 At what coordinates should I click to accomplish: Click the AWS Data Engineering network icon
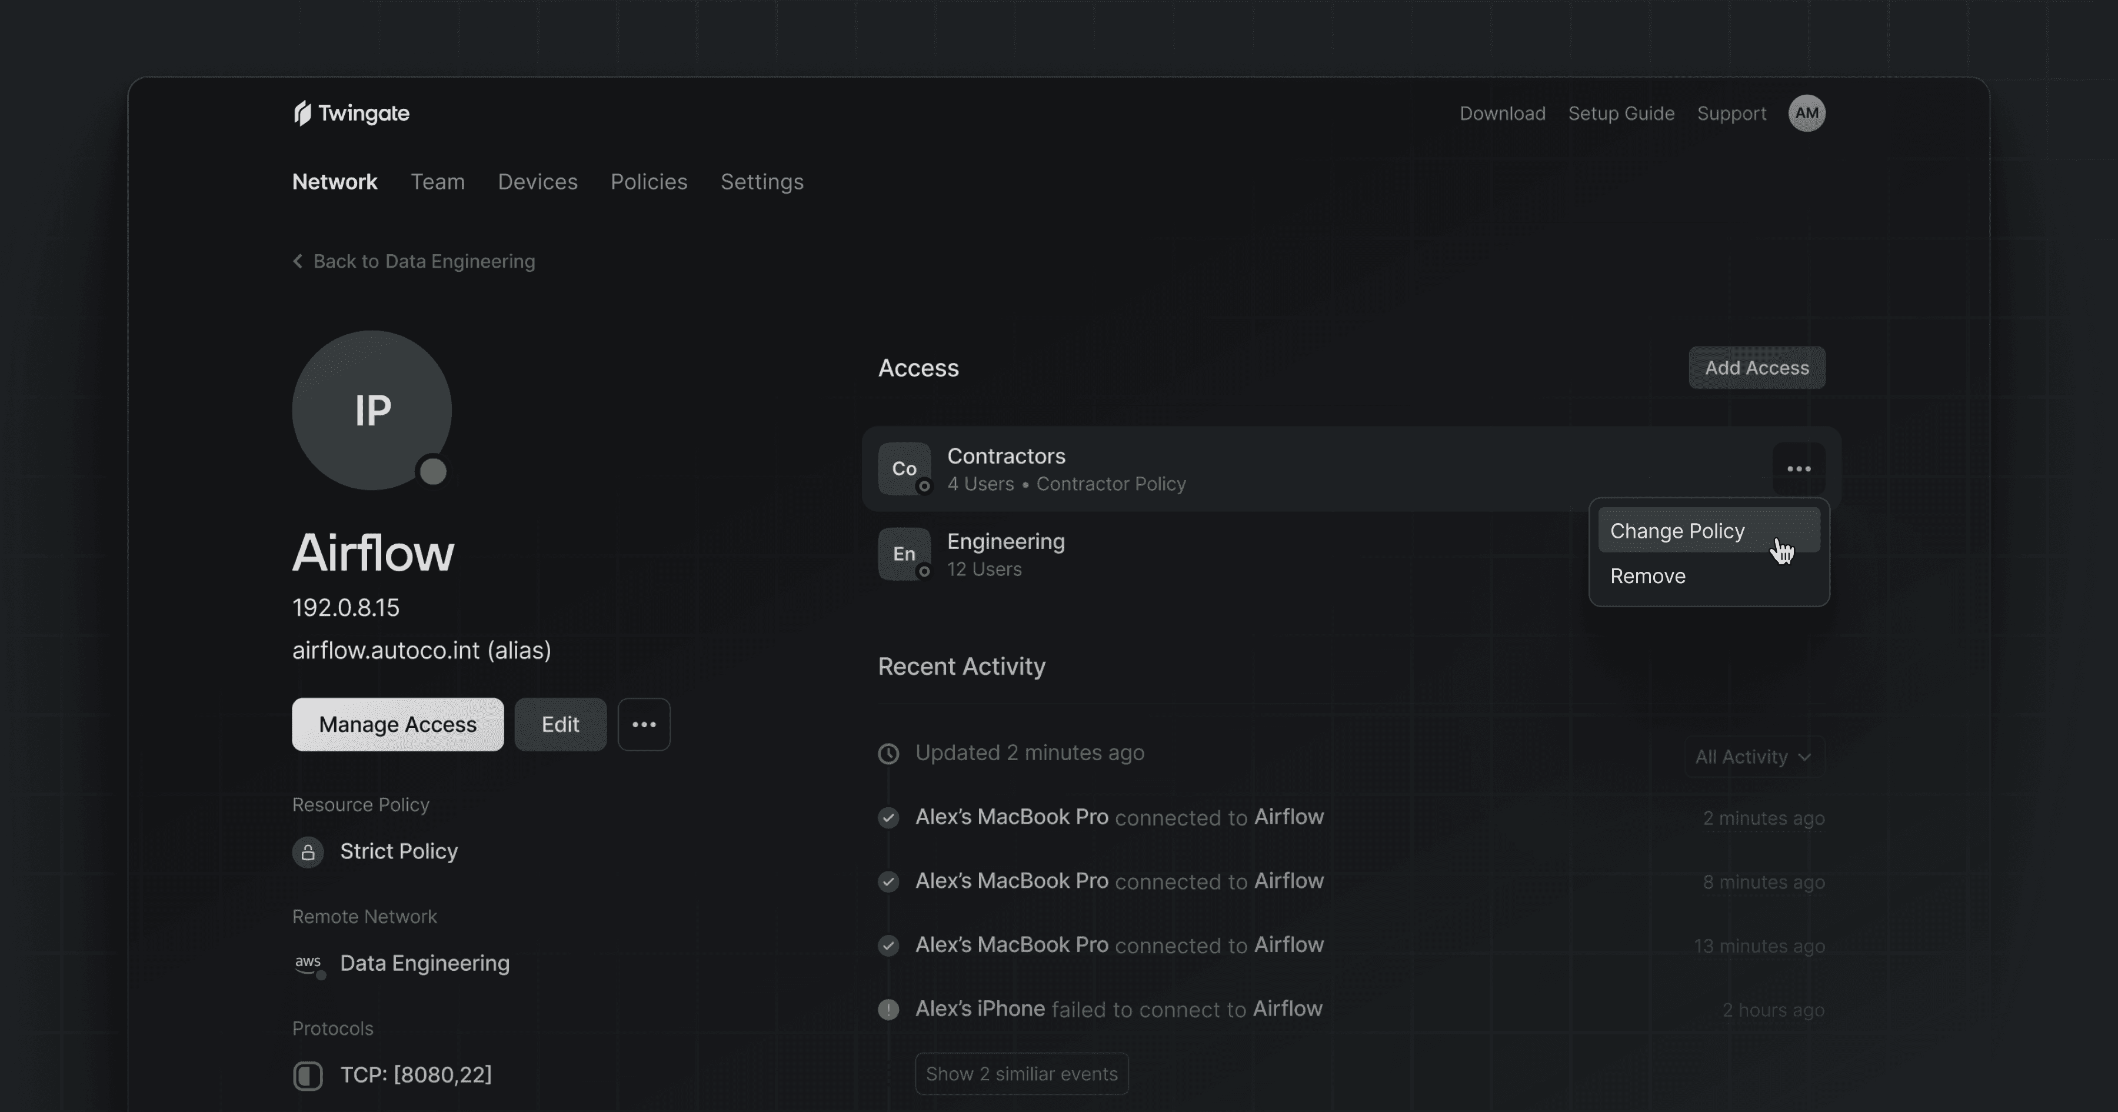[309, 963]
